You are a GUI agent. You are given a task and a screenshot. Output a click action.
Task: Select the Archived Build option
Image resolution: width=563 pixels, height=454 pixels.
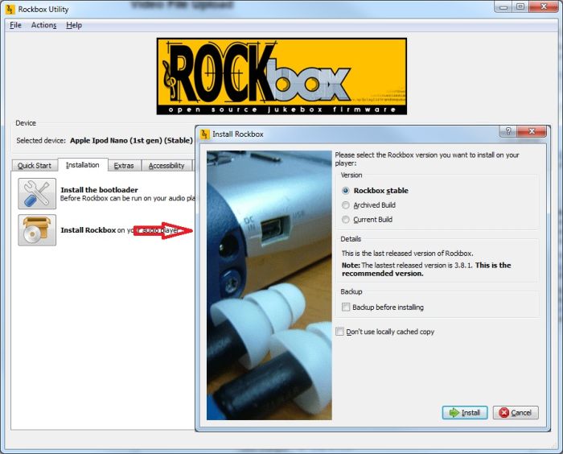(x=345, y=205)
